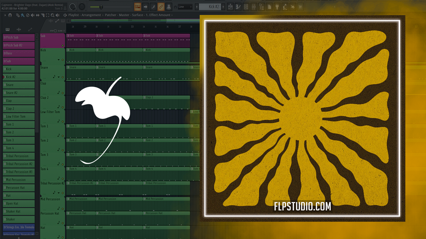Click the project files pages icon
This screenshot has height=239, width=426.
(269, 7)
